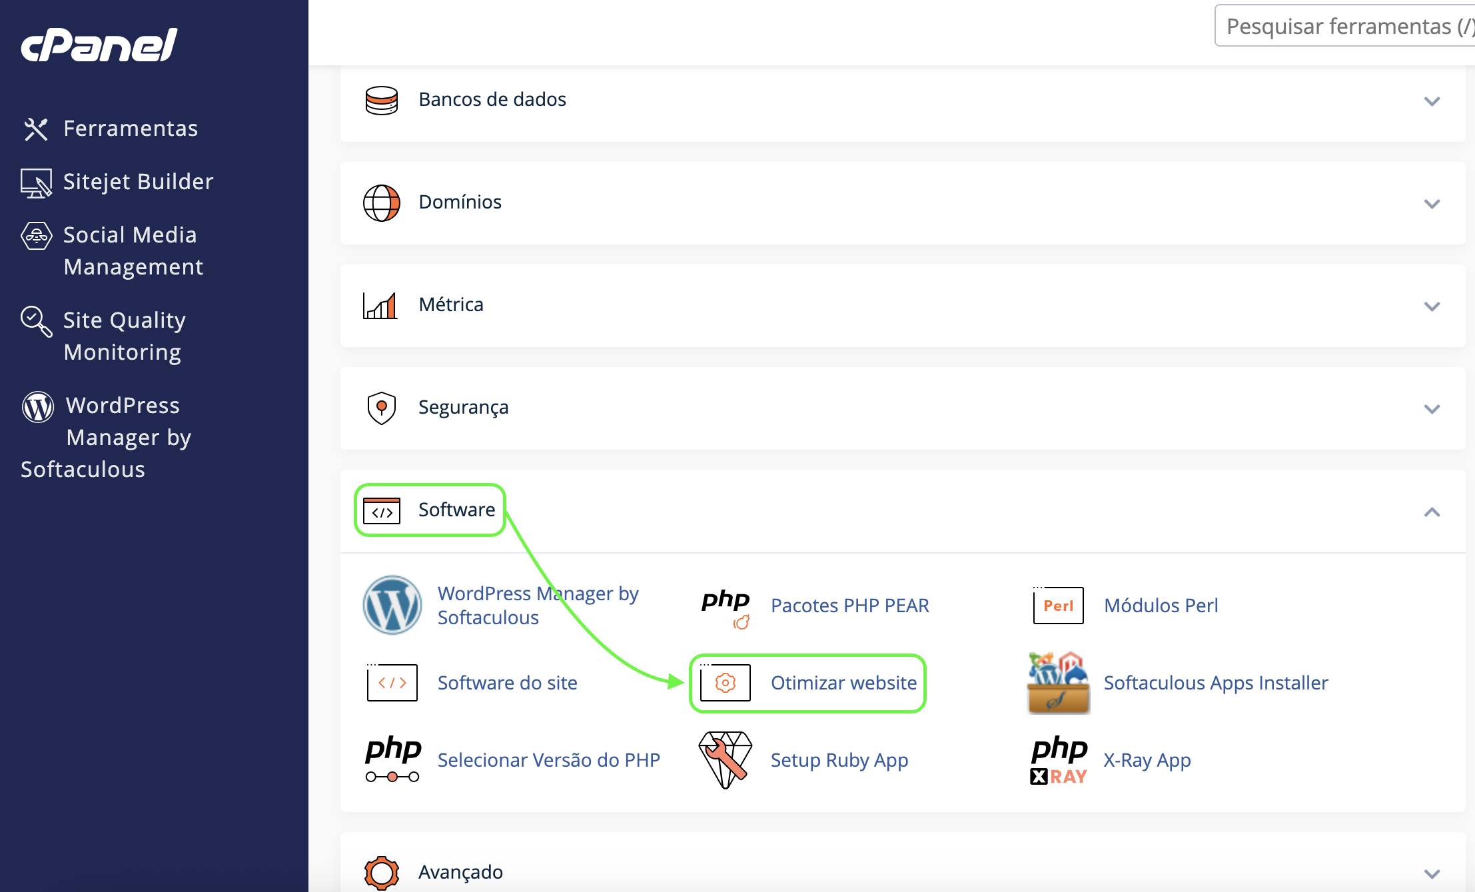Click the cPanel logo
Viewport: 1475px width, 892px height.
click(99, 45)
